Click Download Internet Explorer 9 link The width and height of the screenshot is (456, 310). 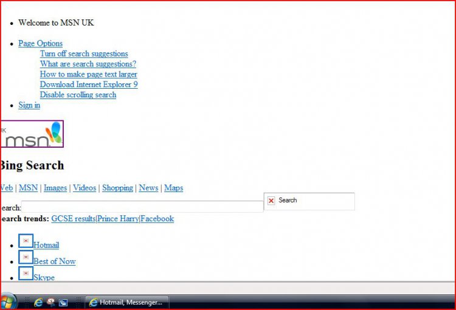pyautogui.click(x=89, y=84)
